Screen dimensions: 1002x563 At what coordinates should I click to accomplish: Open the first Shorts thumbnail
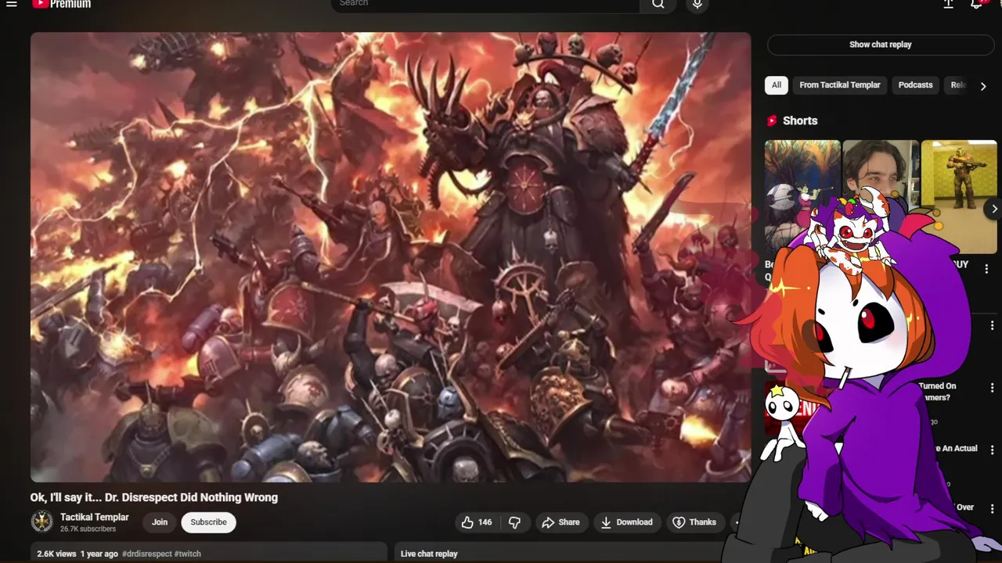(x=802, y=195)
